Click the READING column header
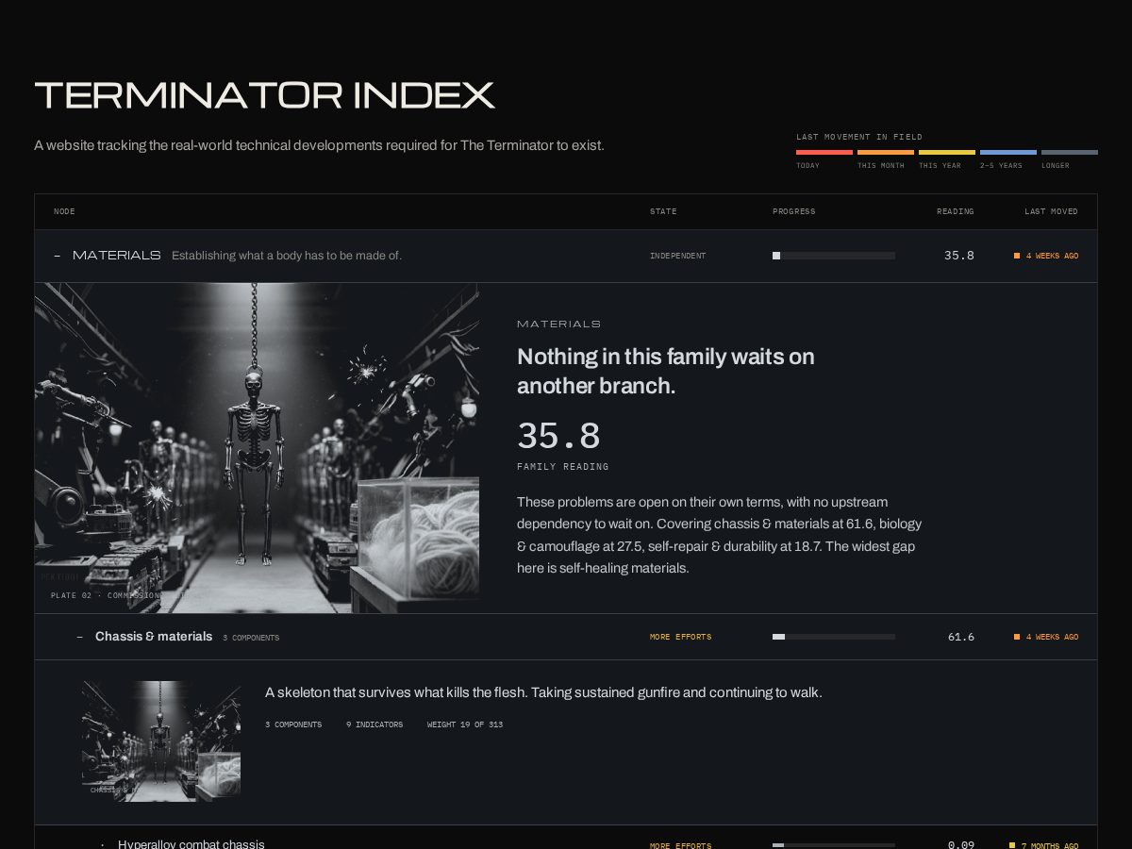This screenshot has width=1132, height=849. [x=956, y=211]
